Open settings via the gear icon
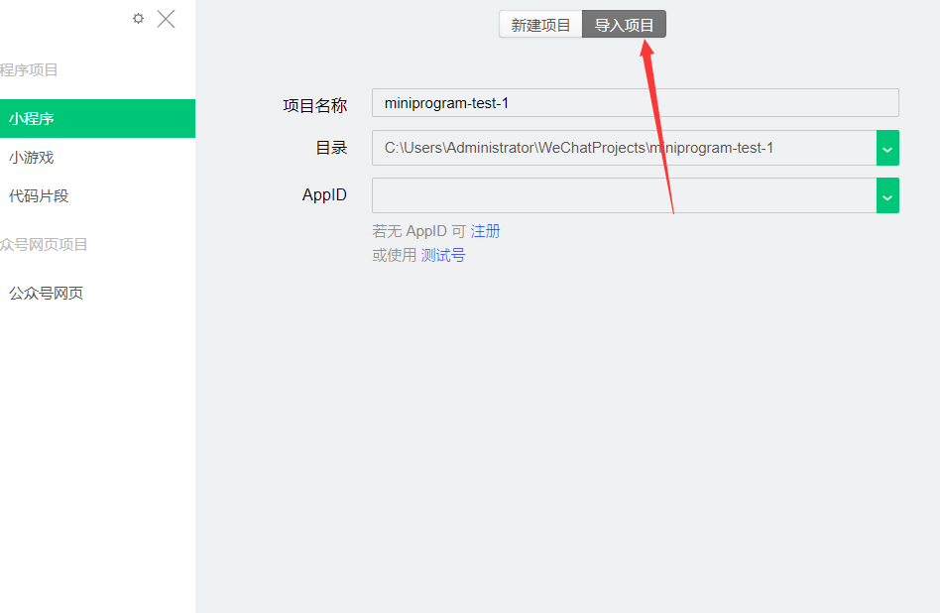Screen dimensions: 940x613 pos(139,19)
